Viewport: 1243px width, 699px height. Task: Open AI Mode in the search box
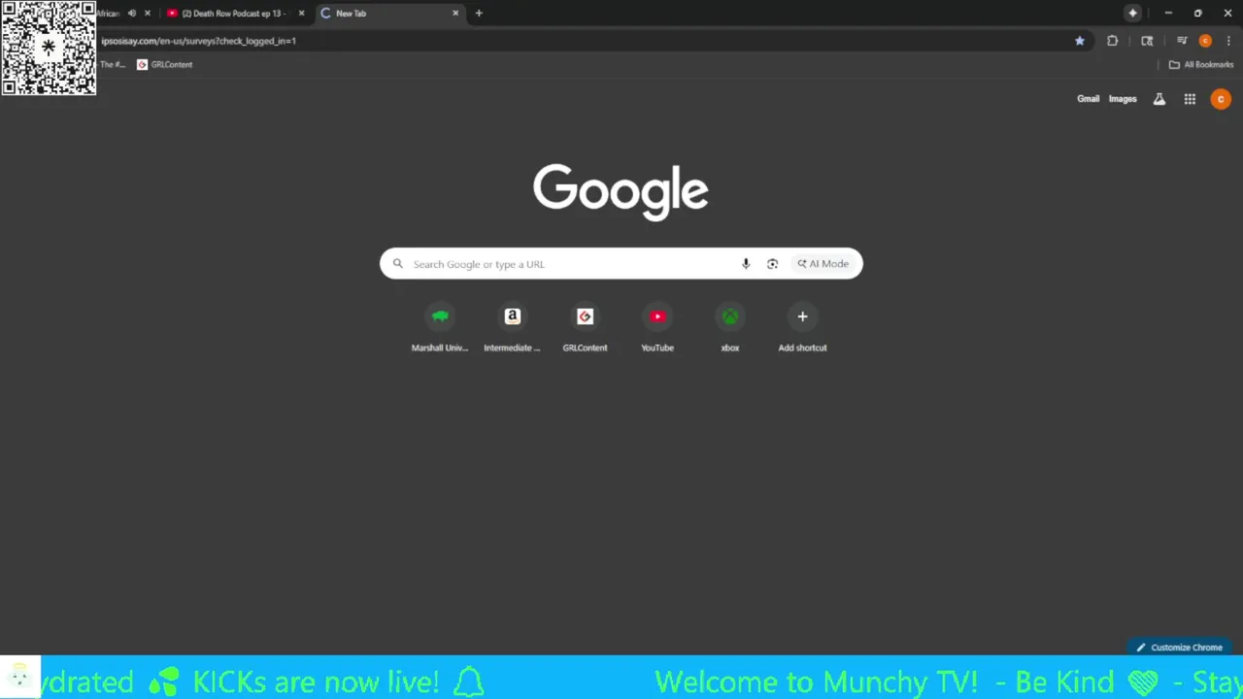[x=823, y=264]
